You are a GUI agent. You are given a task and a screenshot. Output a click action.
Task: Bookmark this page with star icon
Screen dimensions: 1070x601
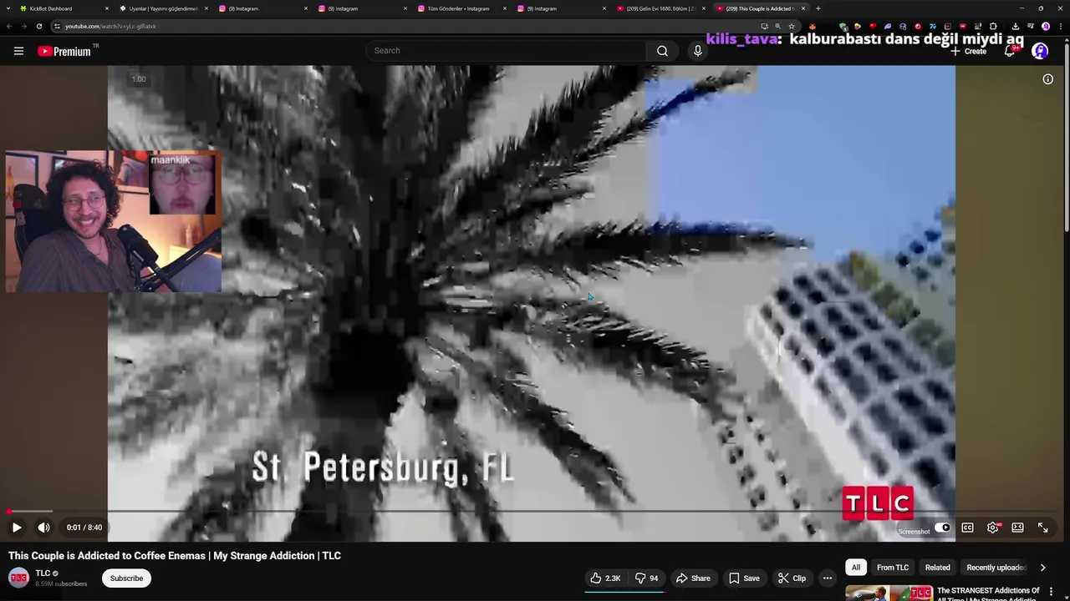click(x=791, y=26)
